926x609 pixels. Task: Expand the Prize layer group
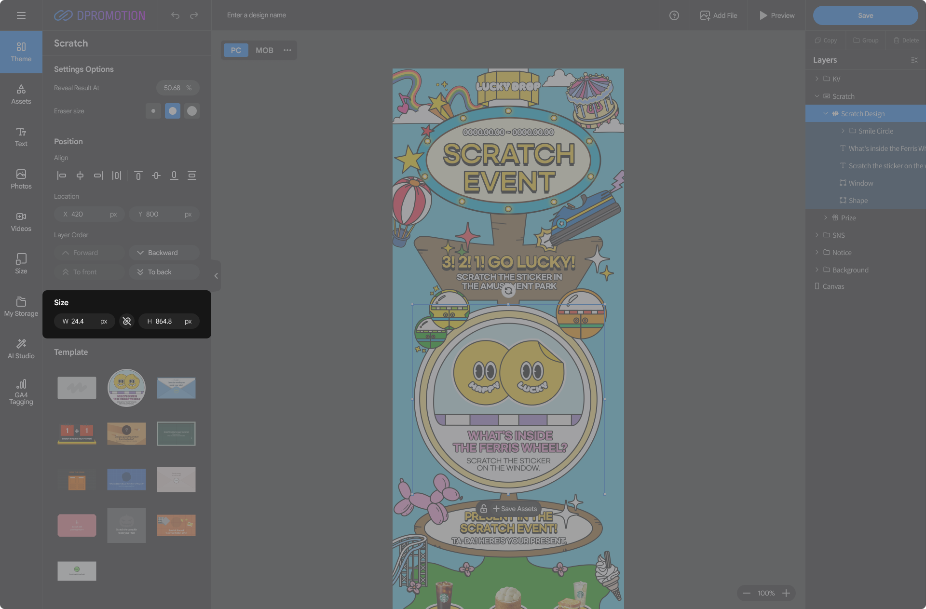(x=826, y=218)
